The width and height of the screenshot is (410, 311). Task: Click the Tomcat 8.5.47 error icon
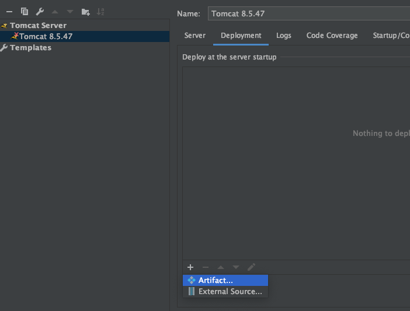(x=15, y=36)
